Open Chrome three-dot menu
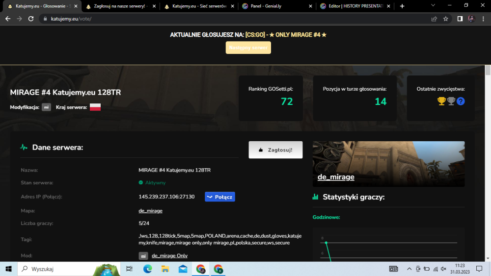 click(483, 19)
